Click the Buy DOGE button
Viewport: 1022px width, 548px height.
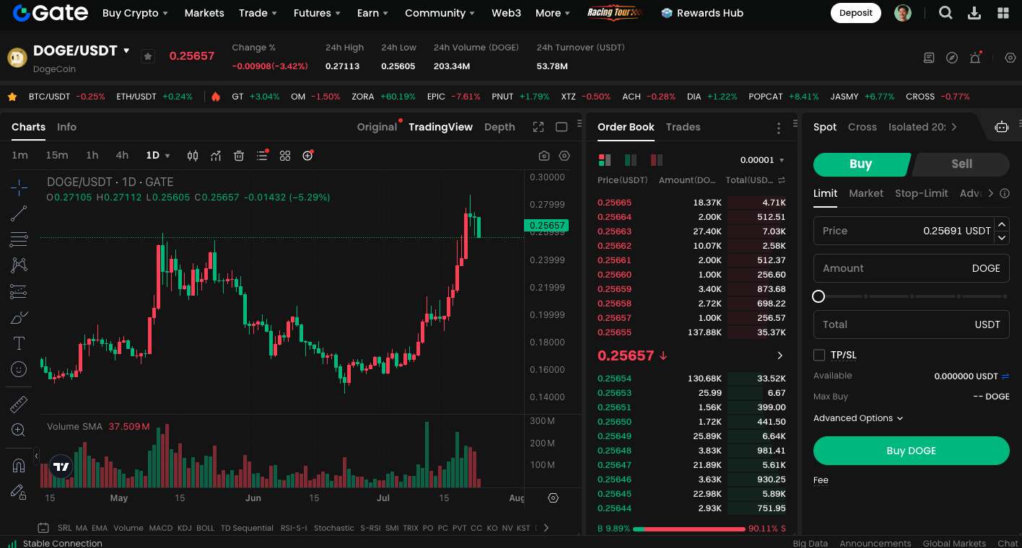912,451
